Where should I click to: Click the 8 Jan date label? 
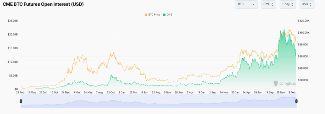click(x=122, y=93)
